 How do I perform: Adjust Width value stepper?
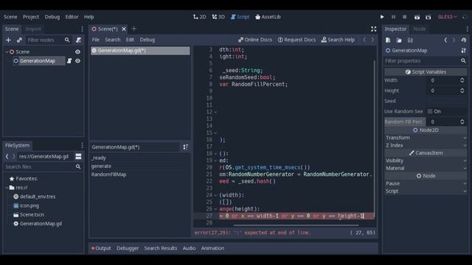pyautogui.click(x=462, y=80)
